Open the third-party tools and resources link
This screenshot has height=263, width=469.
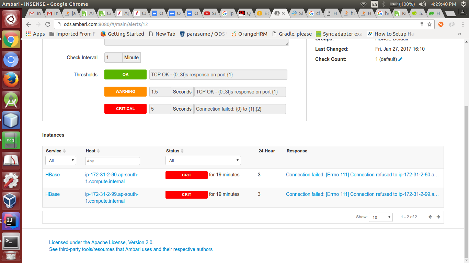coord(131,249)
